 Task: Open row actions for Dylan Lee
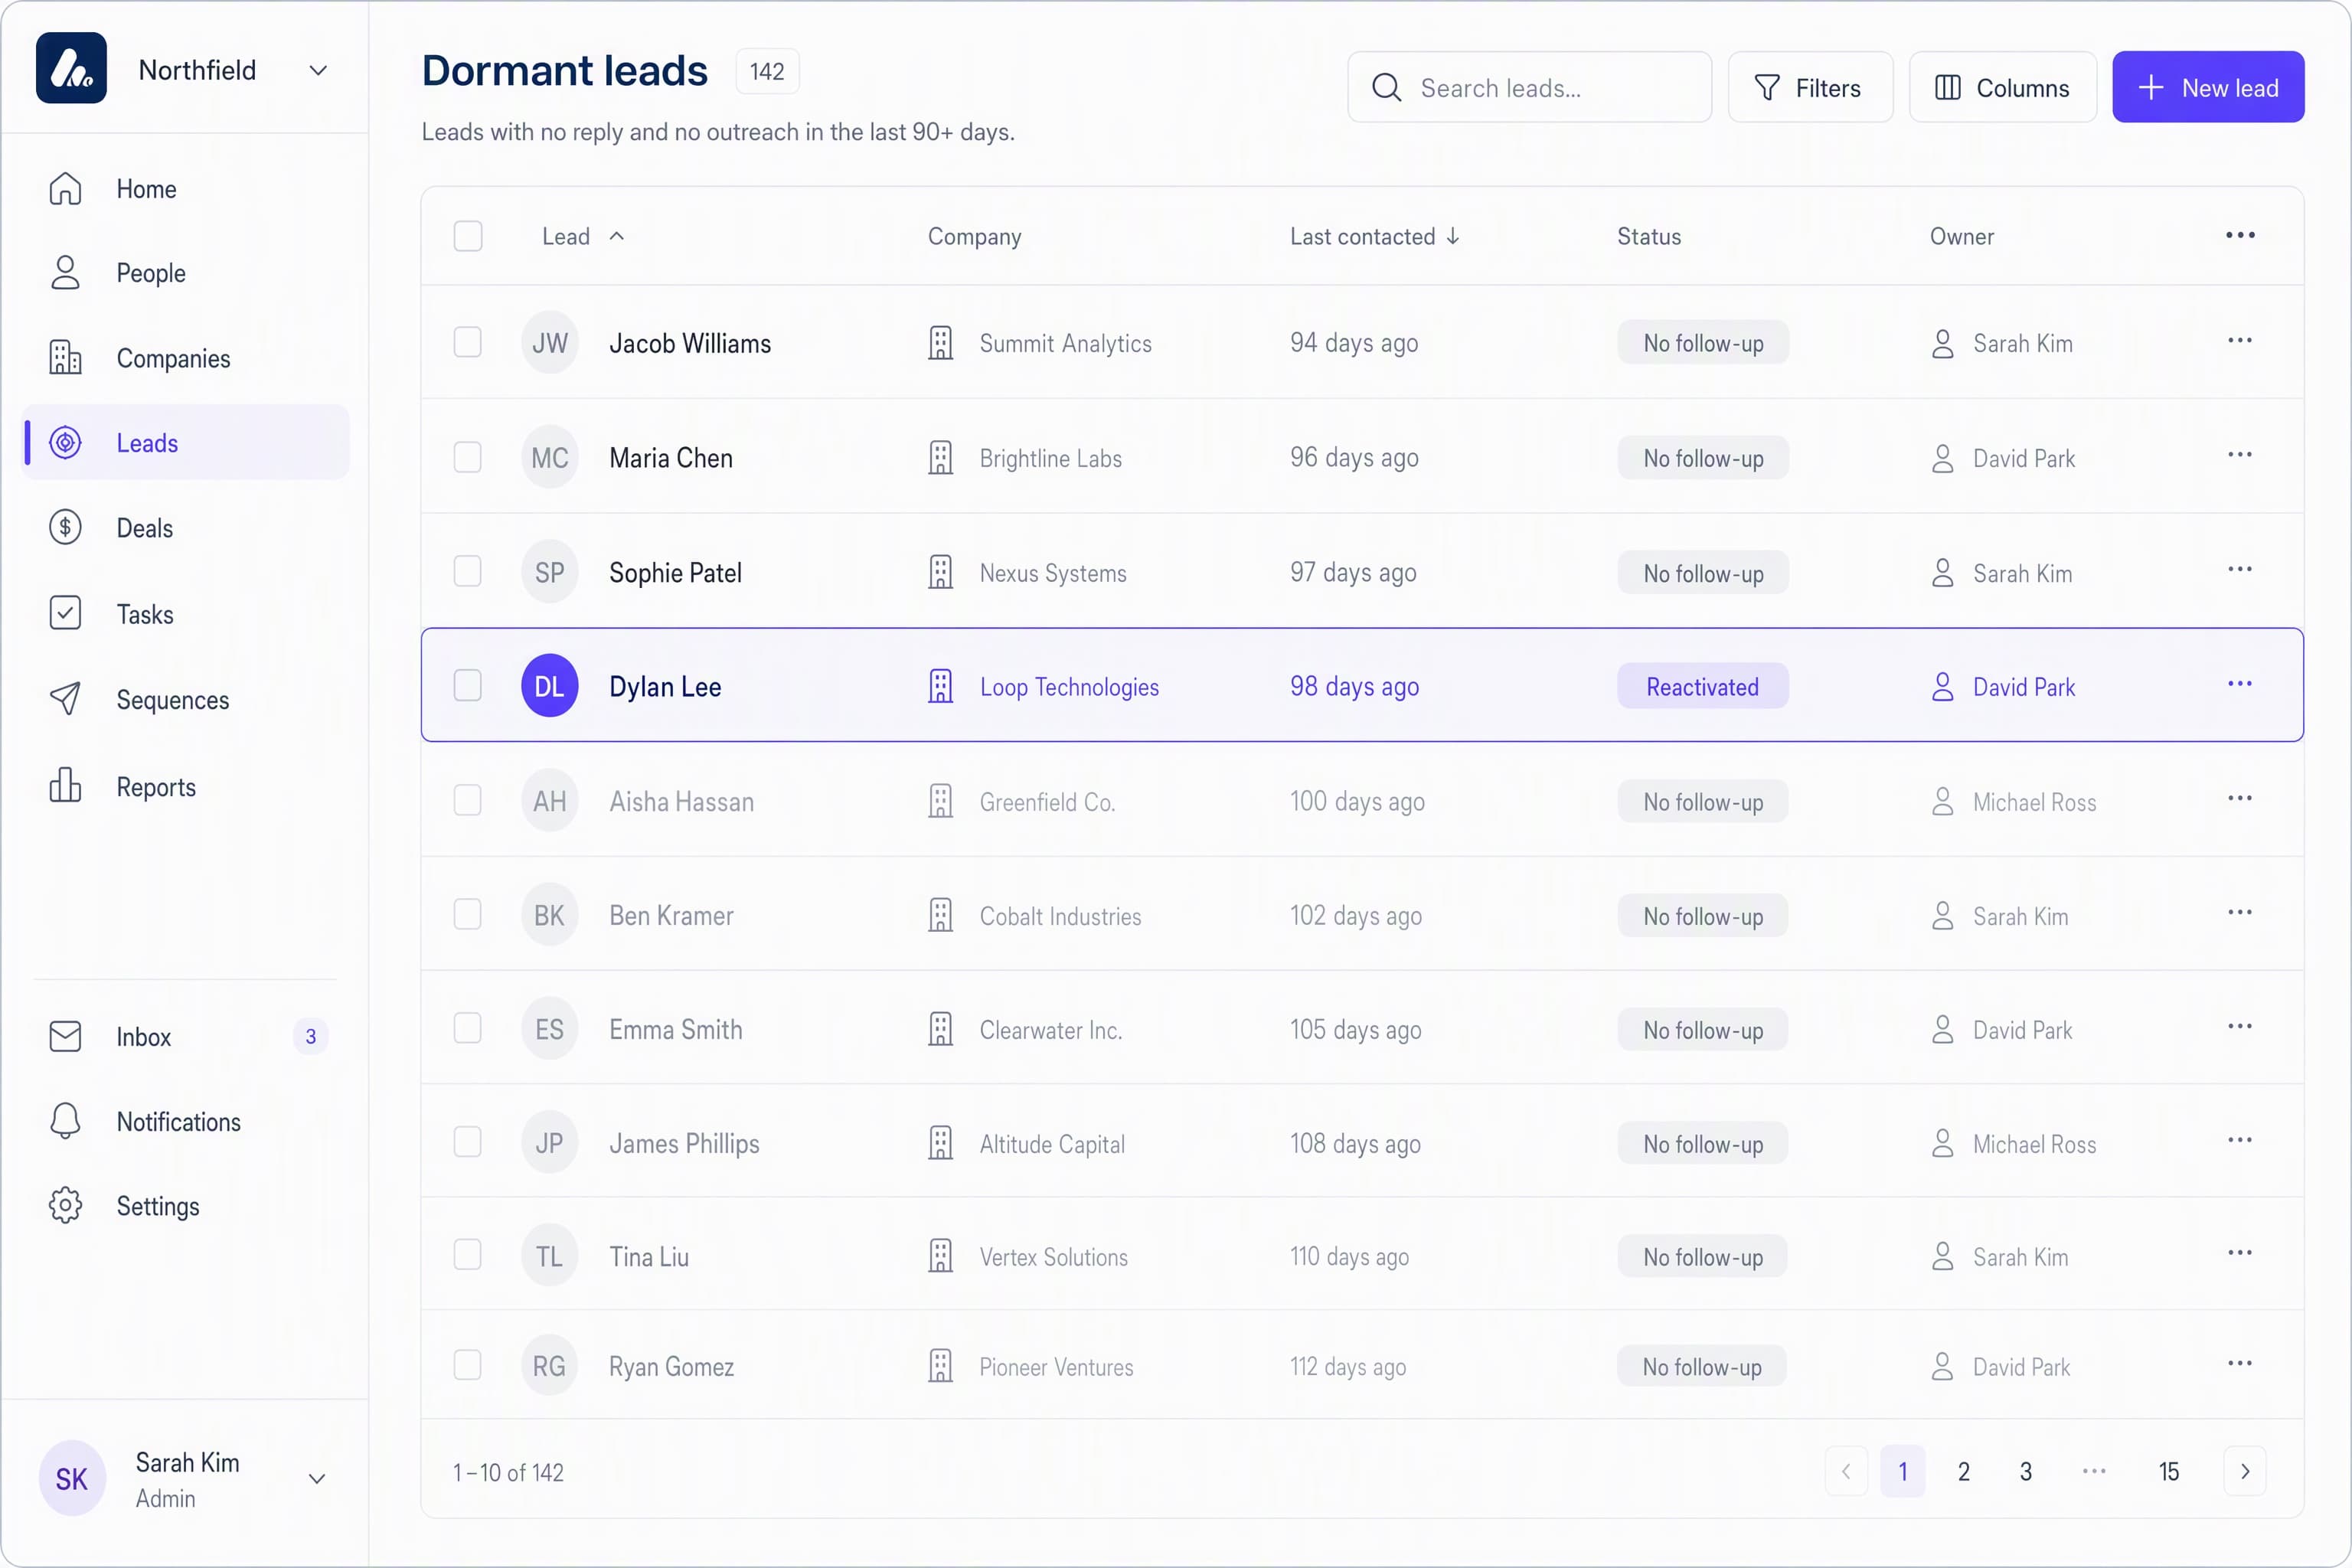point(2239,685)
